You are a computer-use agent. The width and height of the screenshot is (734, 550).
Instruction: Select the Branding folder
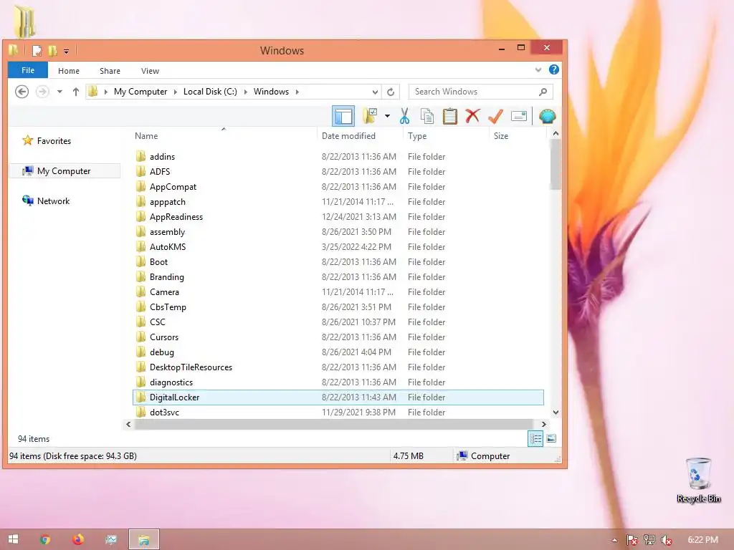[338, 277]
